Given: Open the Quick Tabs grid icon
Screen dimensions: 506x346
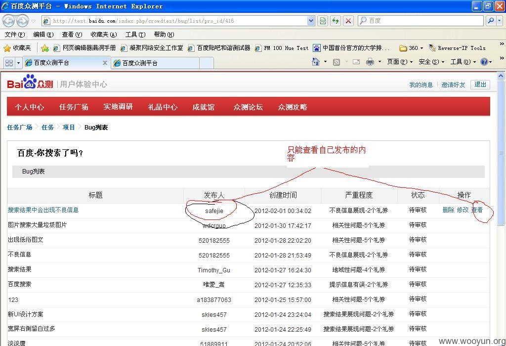Looking at the screenshot, I should pos(9,63).
